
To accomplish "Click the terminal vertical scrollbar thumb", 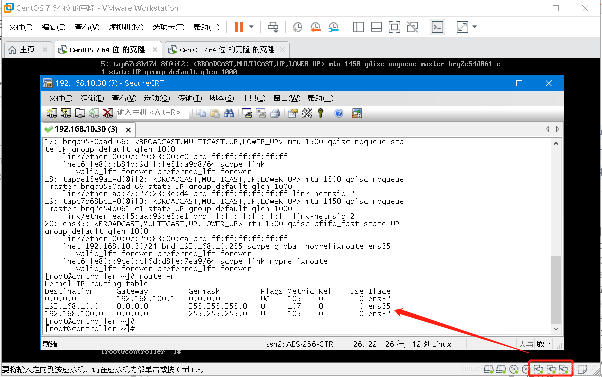I will (556, 289).
